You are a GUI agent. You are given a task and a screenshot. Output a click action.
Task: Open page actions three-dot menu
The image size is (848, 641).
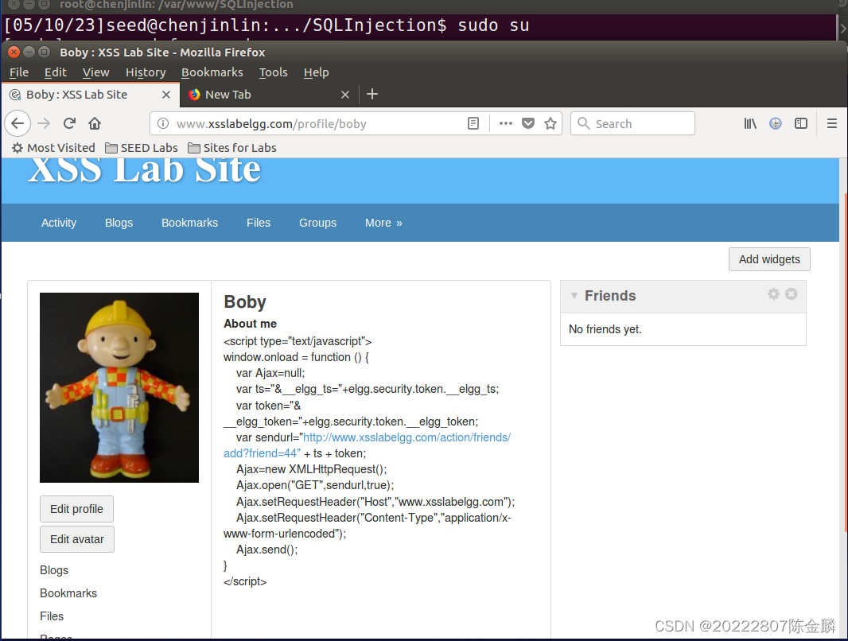tap(506, 124)
